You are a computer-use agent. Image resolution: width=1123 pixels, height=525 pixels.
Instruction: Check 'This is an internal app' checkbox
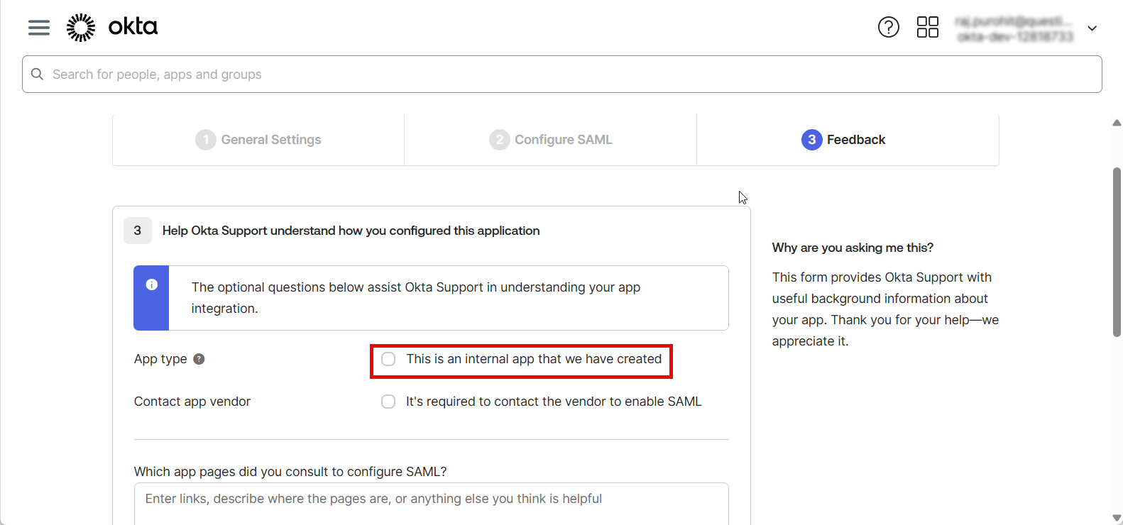click(x=388, y=359)
